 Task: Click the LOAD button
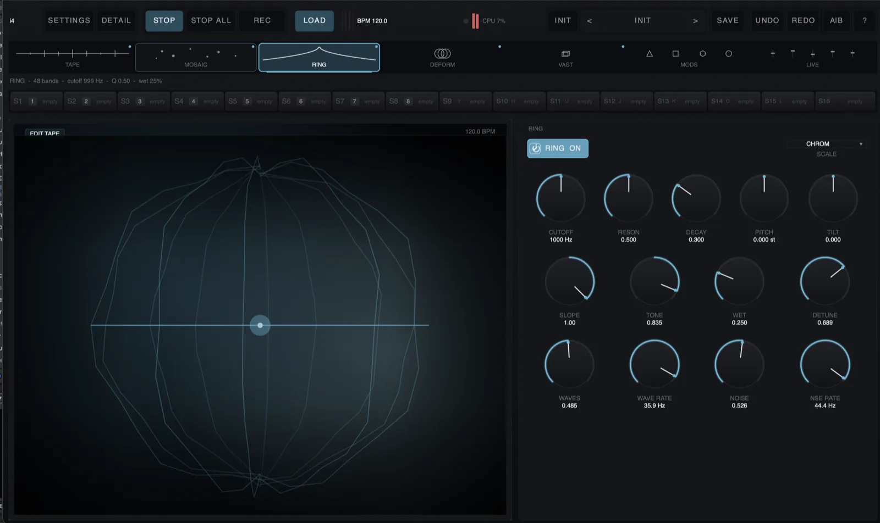(x=315, y=20)
